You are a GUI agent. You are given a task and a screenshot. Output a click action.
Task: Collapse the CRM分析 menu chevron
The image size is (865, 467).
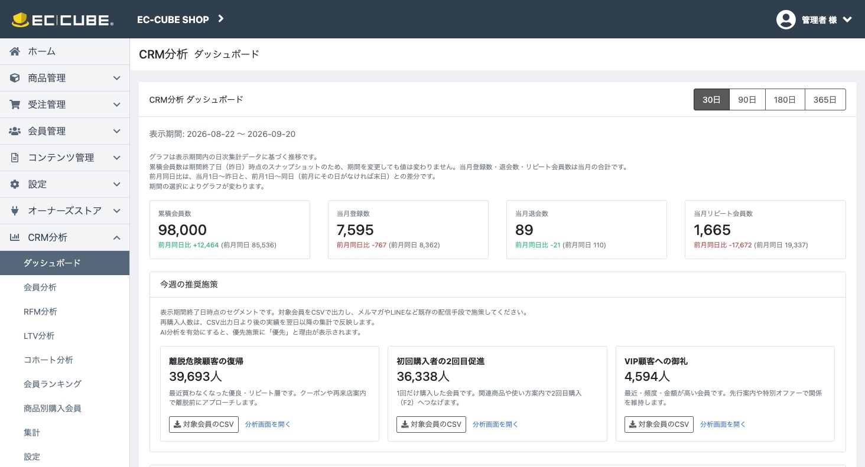point(117,237)
